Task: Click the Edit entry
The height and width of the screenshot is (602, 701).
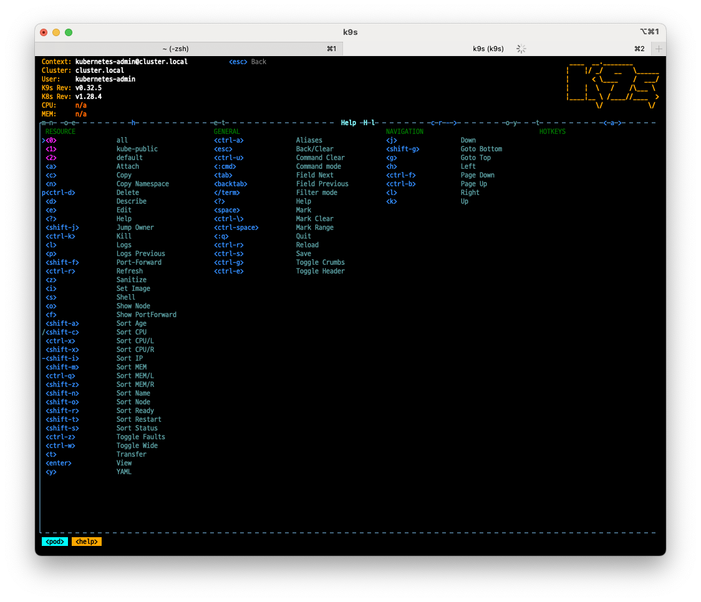Action: [124, 210]
